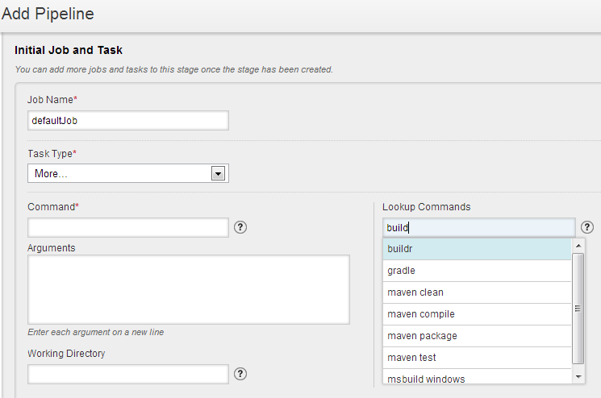Pick 'maven package' in the lookup list
The image size is (601, 398).
pos(477,336)
